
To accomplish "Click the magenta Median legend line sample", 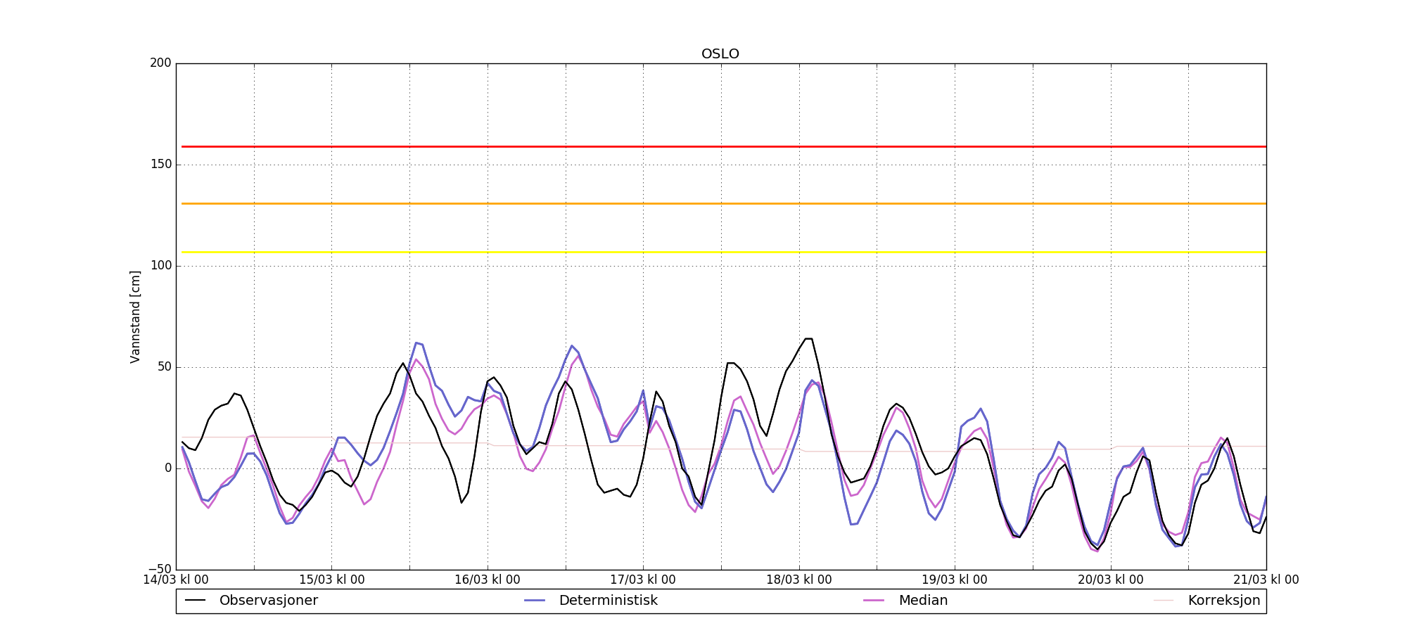I will (x=874, y=601).
